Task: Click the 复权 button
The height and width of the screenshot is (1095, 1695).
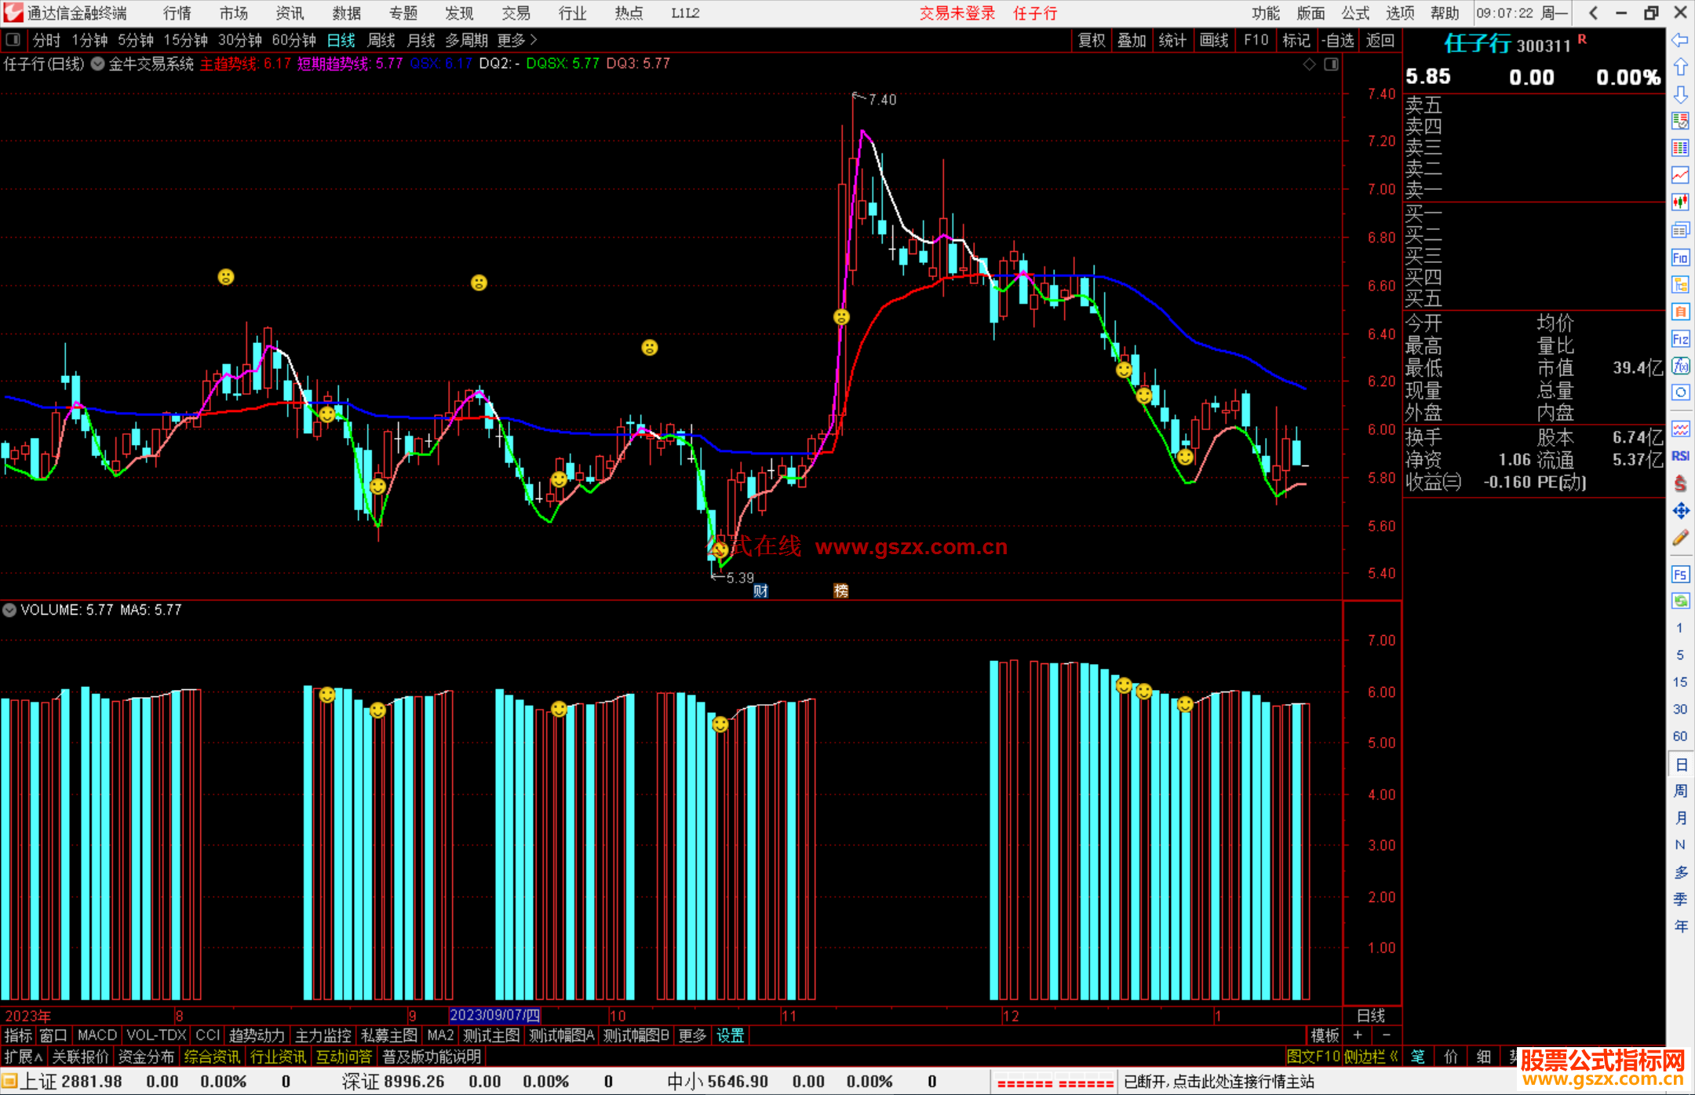Action: click(x=1091, y=40)
